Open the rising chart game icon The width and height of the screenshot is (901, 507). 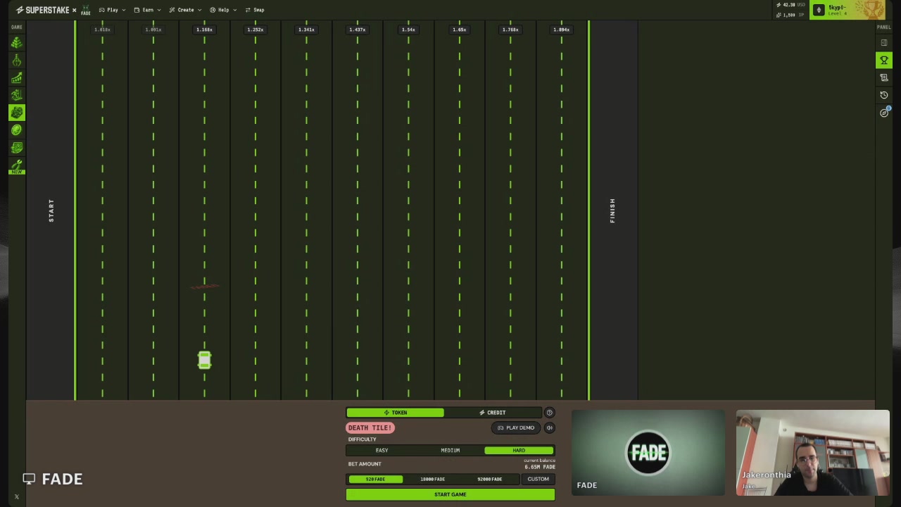[x=16, y=78]
